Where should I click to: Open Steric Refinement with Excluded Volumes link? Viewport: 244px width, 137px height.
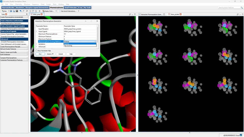14,44
